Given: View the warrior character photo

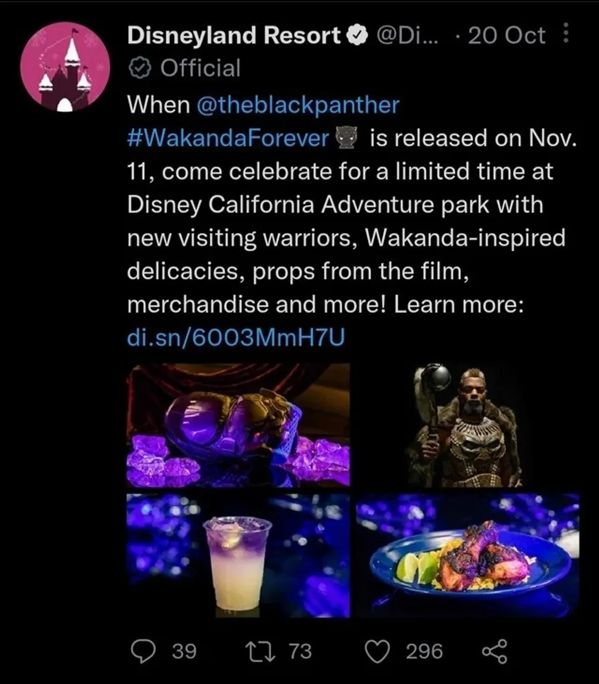Looking at the screenshot, I should 468,426.
